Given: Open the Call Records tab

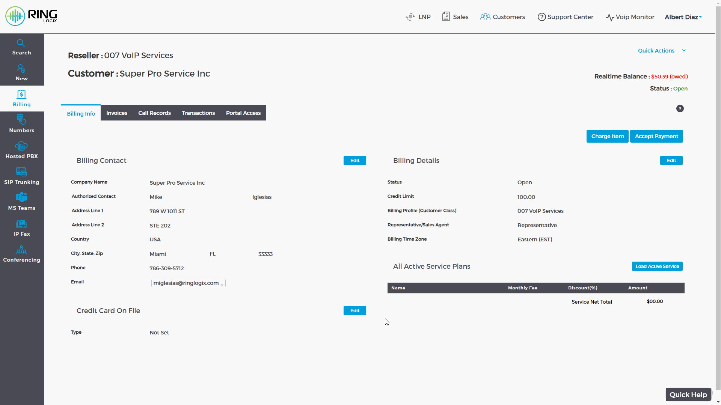Looking at the screenshot, I should 154,113.
